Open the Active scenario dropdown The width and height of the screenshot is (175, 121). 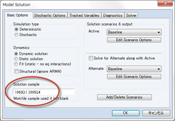pos(134,32)
